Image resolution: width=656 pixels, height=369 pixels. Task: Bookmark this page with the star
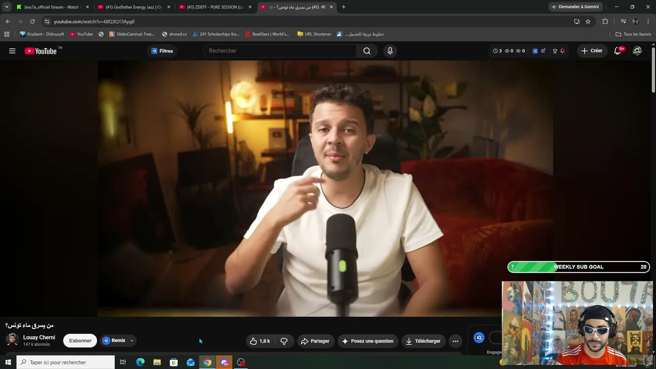[588, 22]
